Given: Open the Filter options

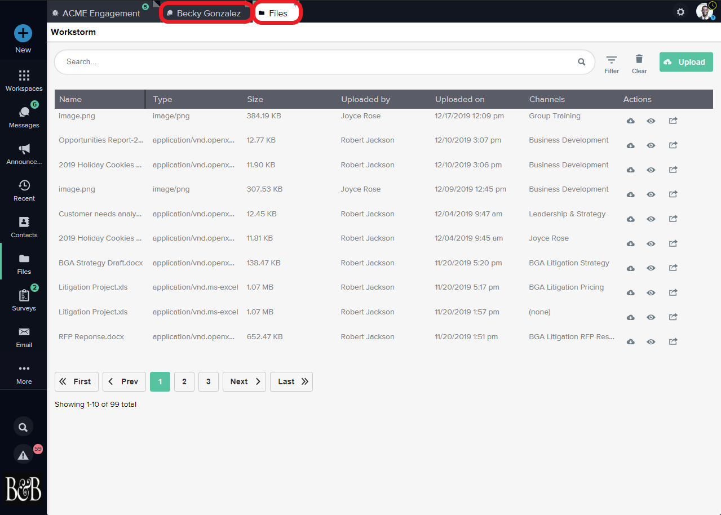Looking at the screenshot, I should click(x=612, y=64).
